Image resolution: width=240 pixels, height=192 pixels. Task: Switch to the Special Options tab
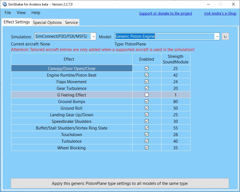click(47, 22)
